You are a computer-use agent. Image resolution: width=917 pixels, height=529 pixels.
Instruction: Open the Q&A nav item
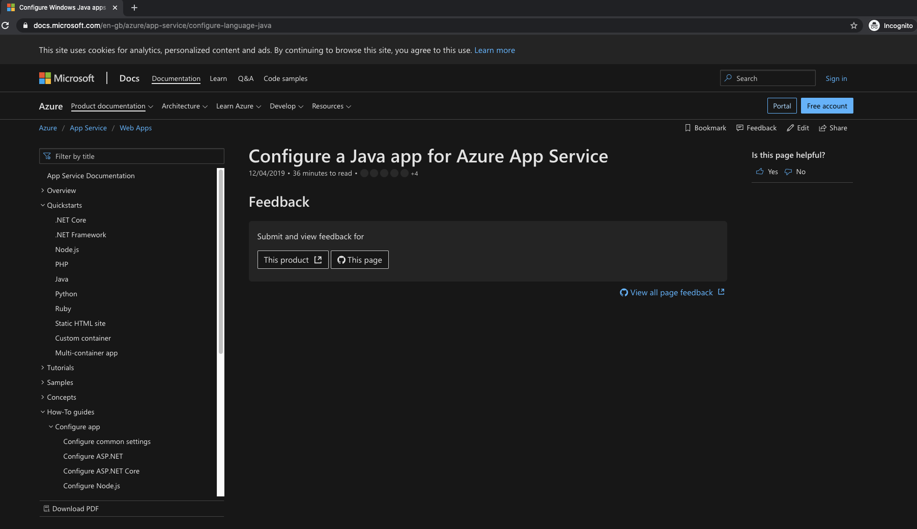click(x=246, y=78)
